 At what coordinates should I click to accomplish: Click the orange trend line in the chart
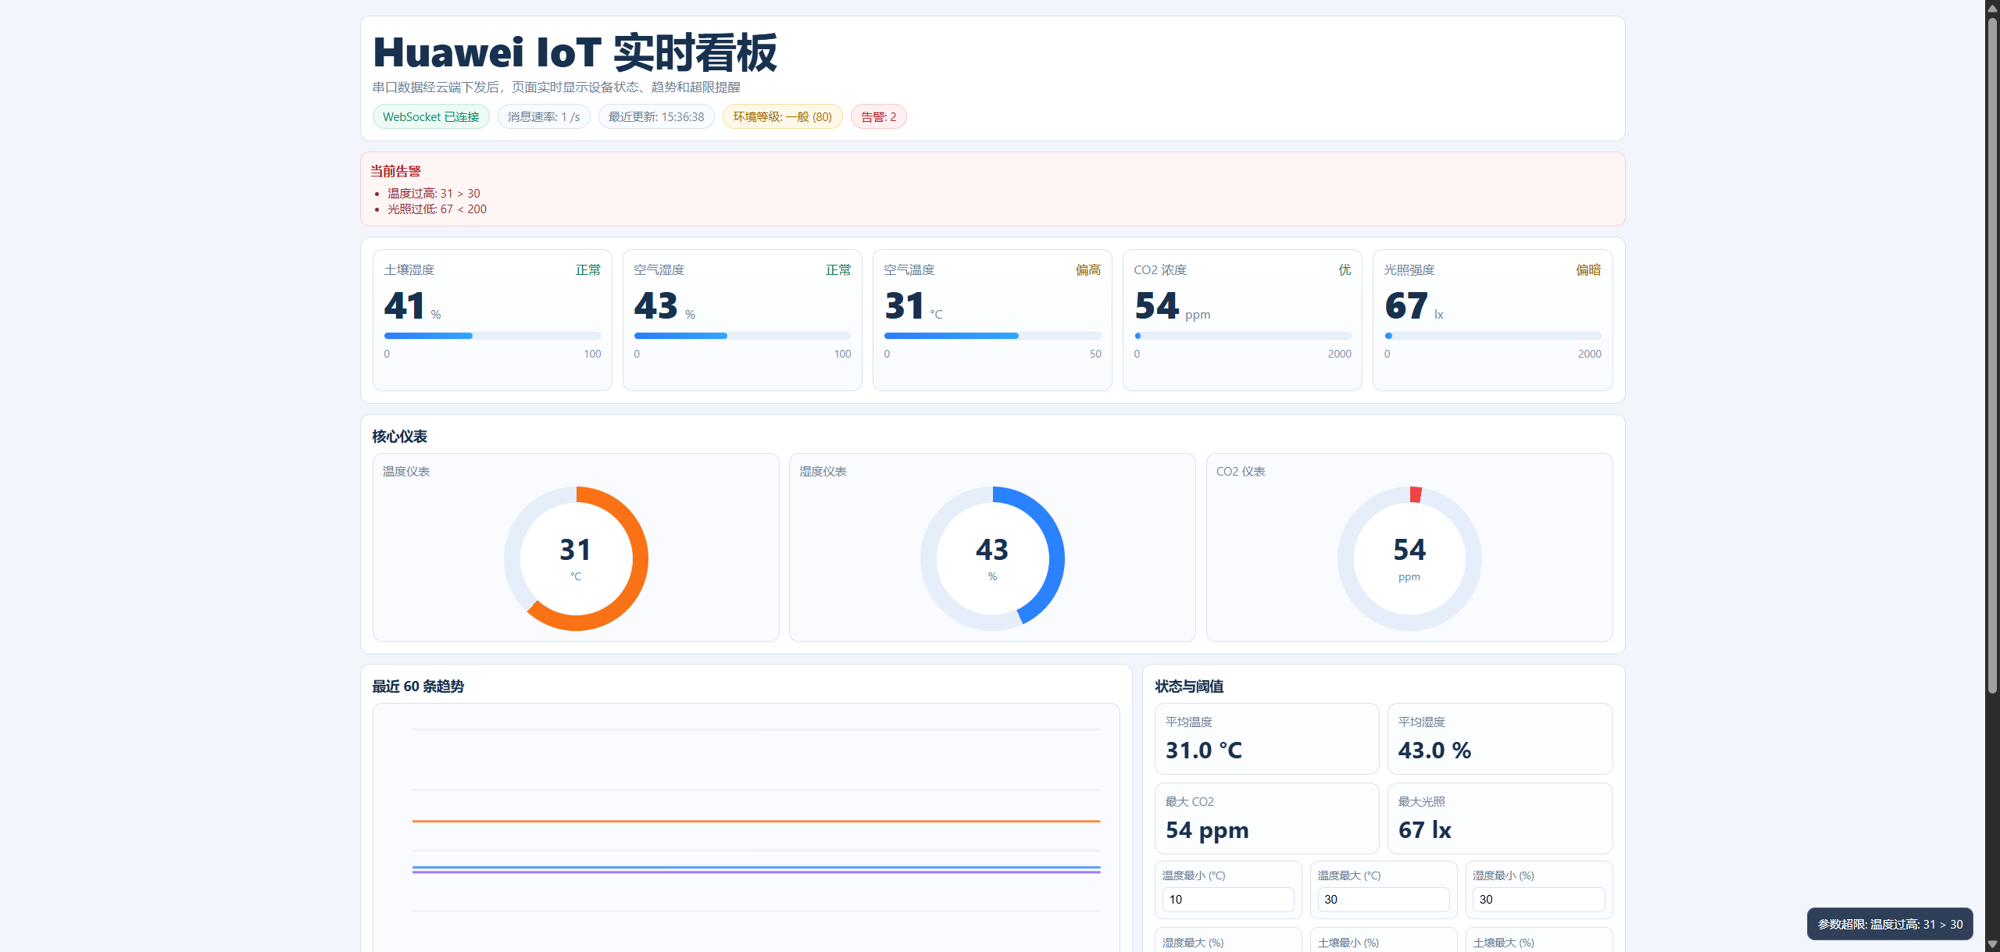756,821
